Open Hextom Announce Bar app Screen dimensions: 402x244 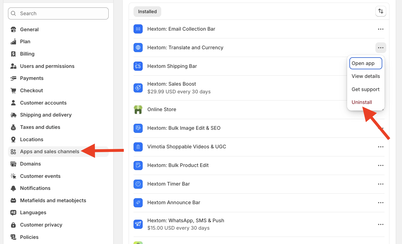pyautogui.click(x=174, y=202)
